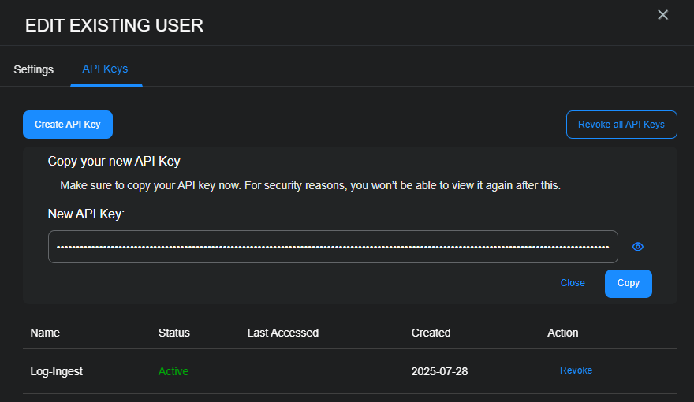Click the 2025-07-28 created date

pos(439,371)
